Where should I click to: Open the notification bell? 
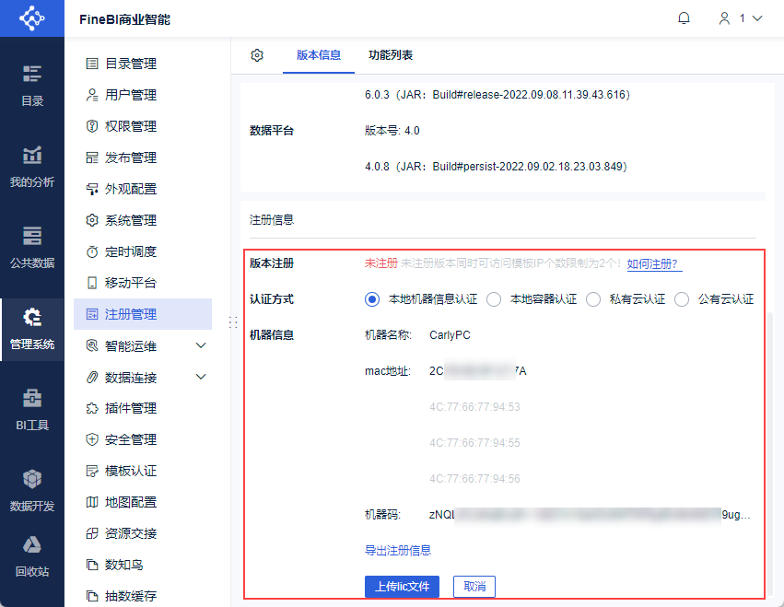click(684, 18)
